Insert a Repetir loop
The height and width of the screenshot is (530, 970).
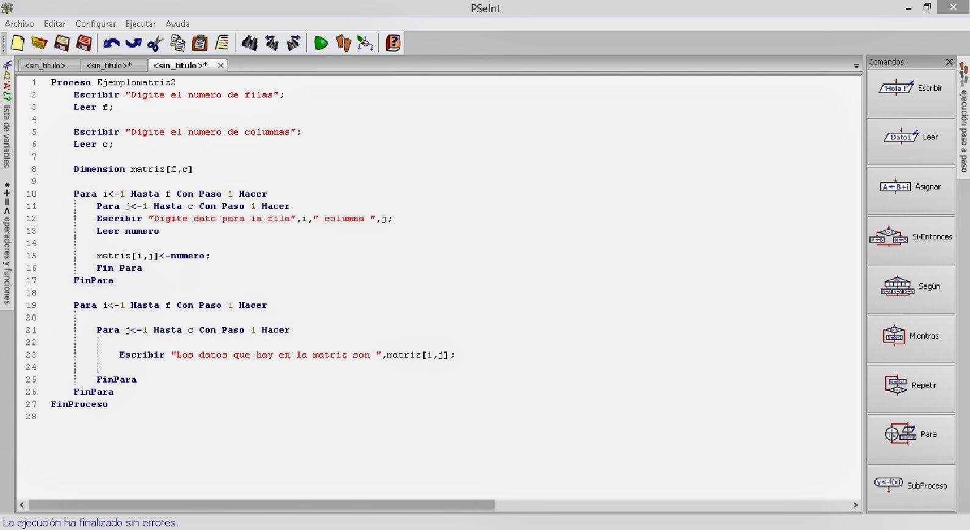pos(911,389)
